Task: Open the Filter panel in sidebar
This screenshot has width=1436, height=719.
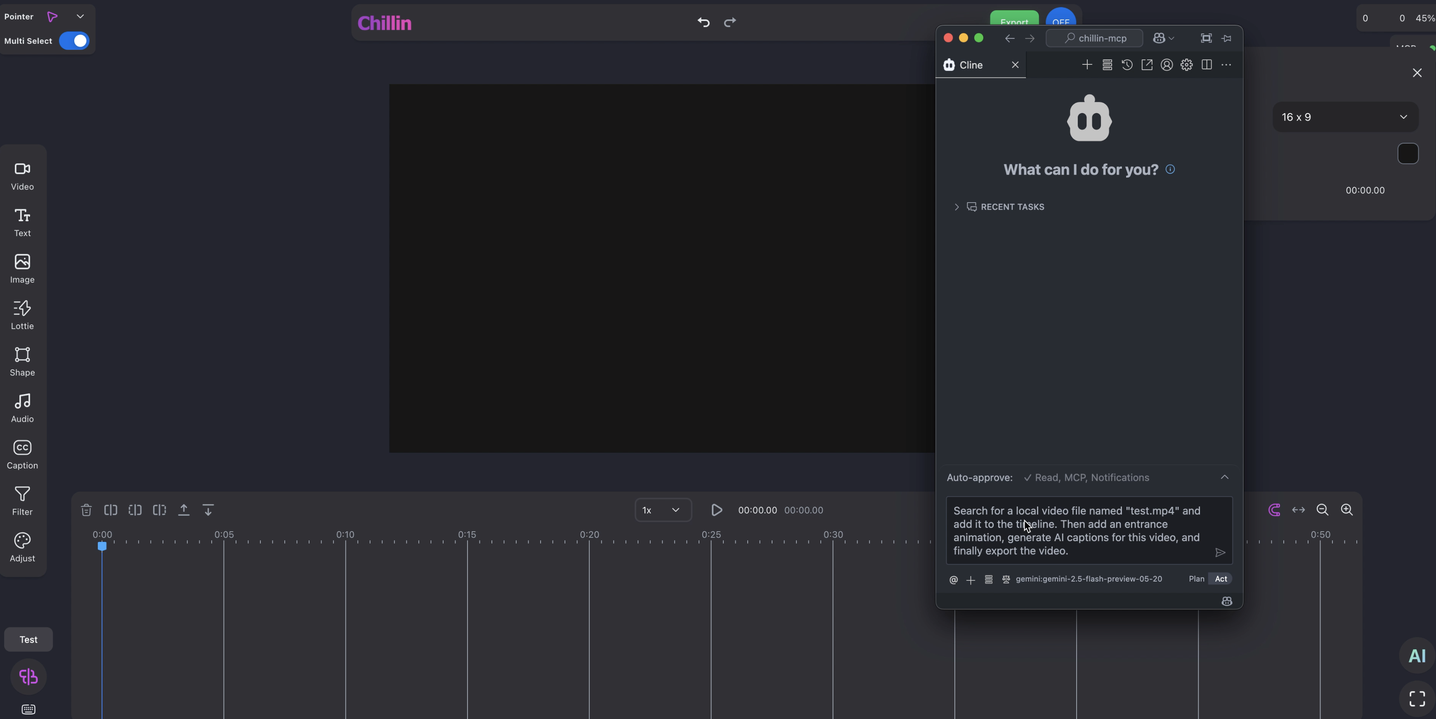Action: click(x=22, y=501)
